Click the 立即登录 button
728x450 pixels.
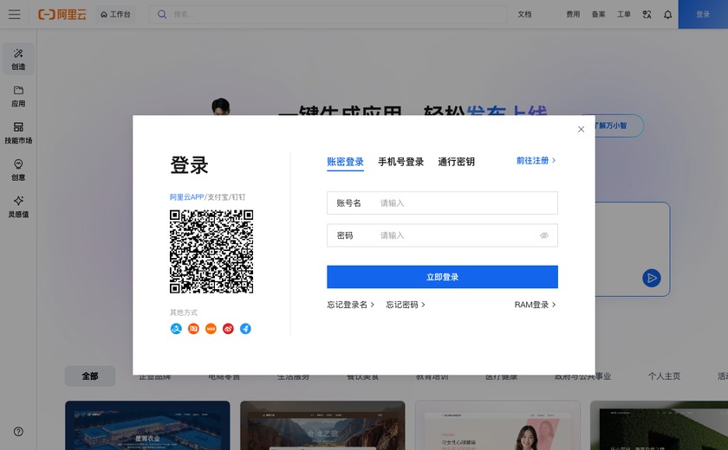click(x=443, y=277)
